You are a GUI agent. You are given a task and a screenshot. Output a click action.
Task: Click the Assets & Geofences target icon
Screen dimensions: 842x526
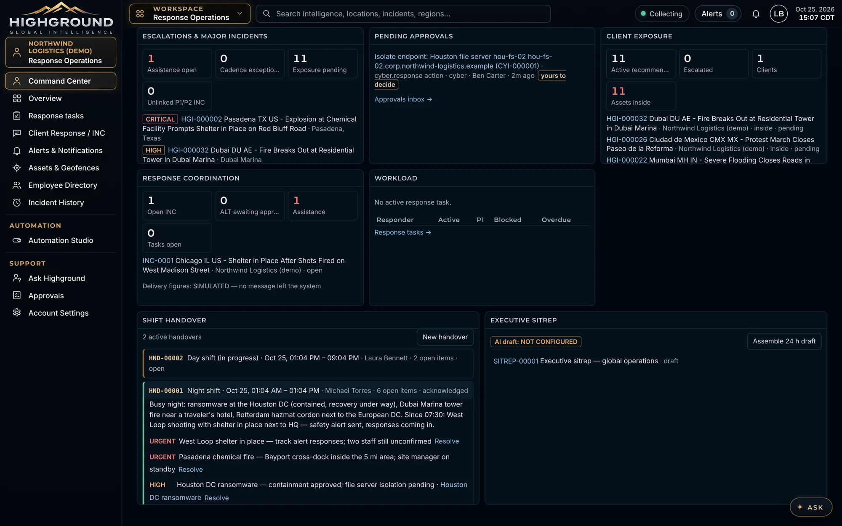click(x=17, y=167)
